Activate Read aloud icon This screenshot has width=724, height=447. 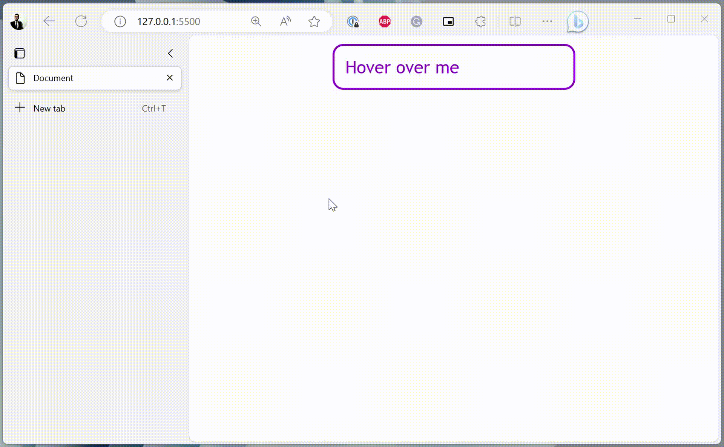pos(285,22)
